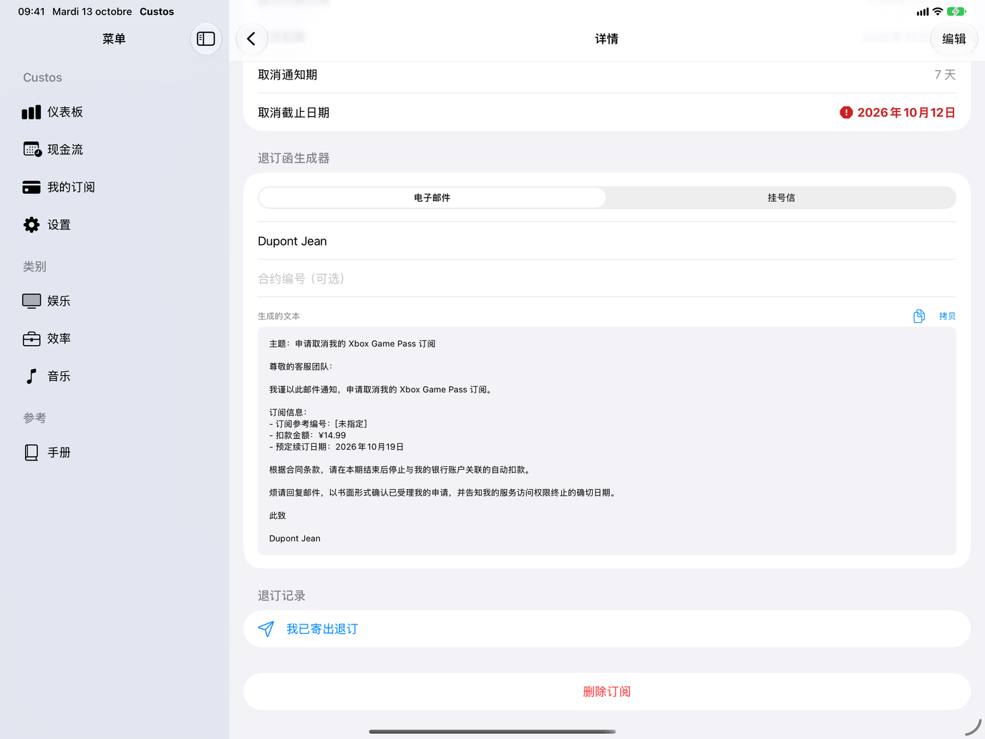This screenshot has width=985, height=739.
Task: Click the music note icon
Action: tap(31, 376)
